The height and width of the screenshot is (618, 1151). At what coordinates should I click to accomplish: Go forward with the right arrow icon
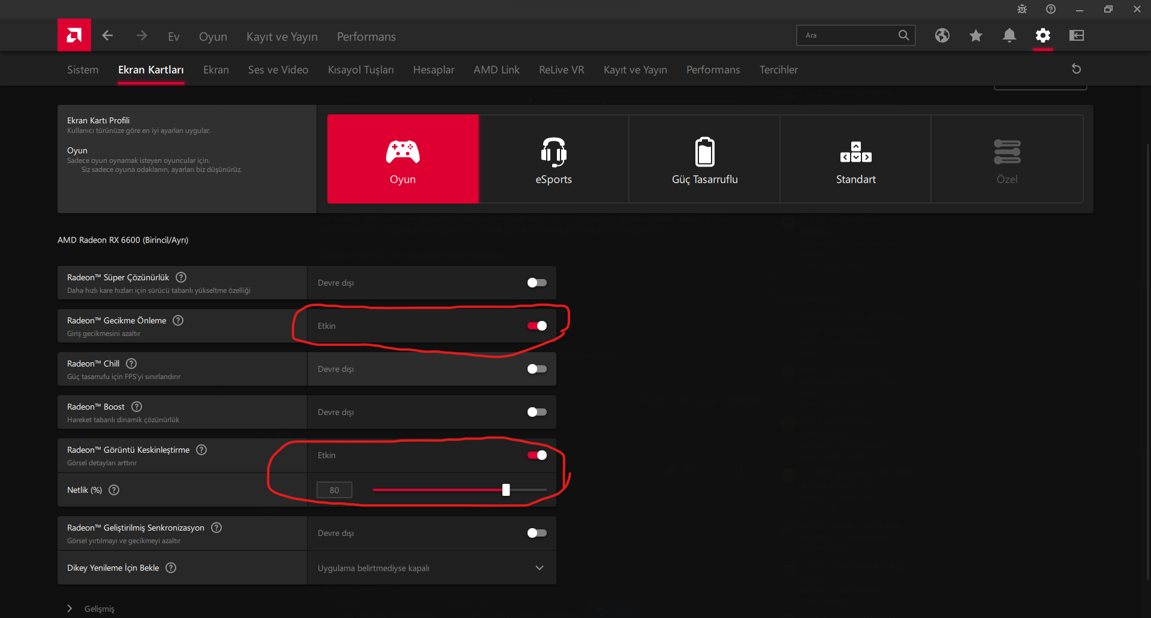pos(141,36)
